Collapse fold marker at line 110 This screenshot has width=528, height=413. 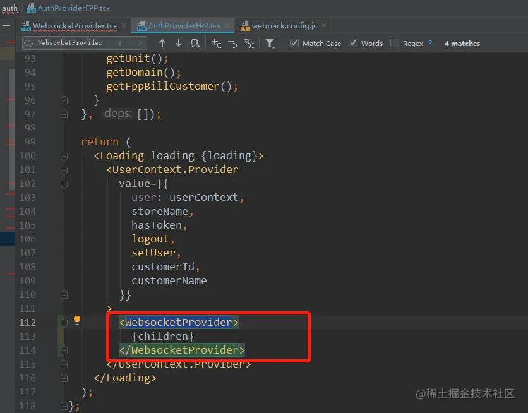[x=64, y=295]
